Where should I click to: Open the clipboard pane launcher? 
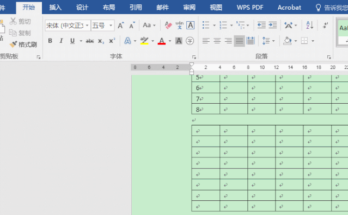(39, 58)
